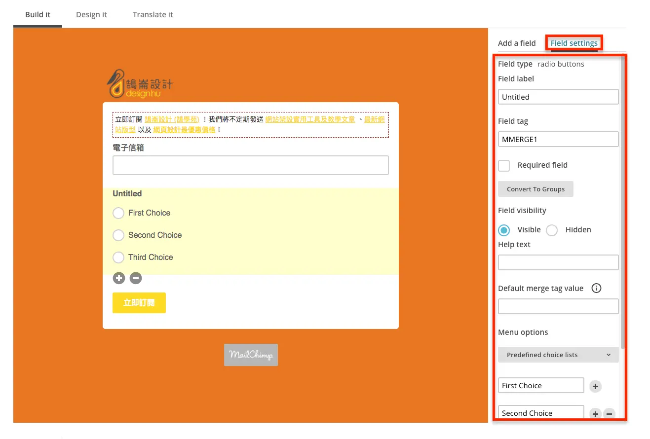650x439 pixels.
Task: Click the Convert To Groups button
Action: pyautogui.click(x=535, y=189)
